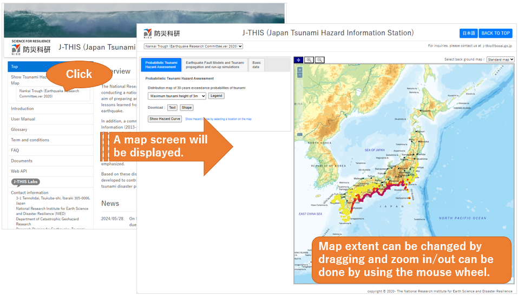
Task: Click the J-THIS Labs badge in sidebar
Action: [26, 182]
